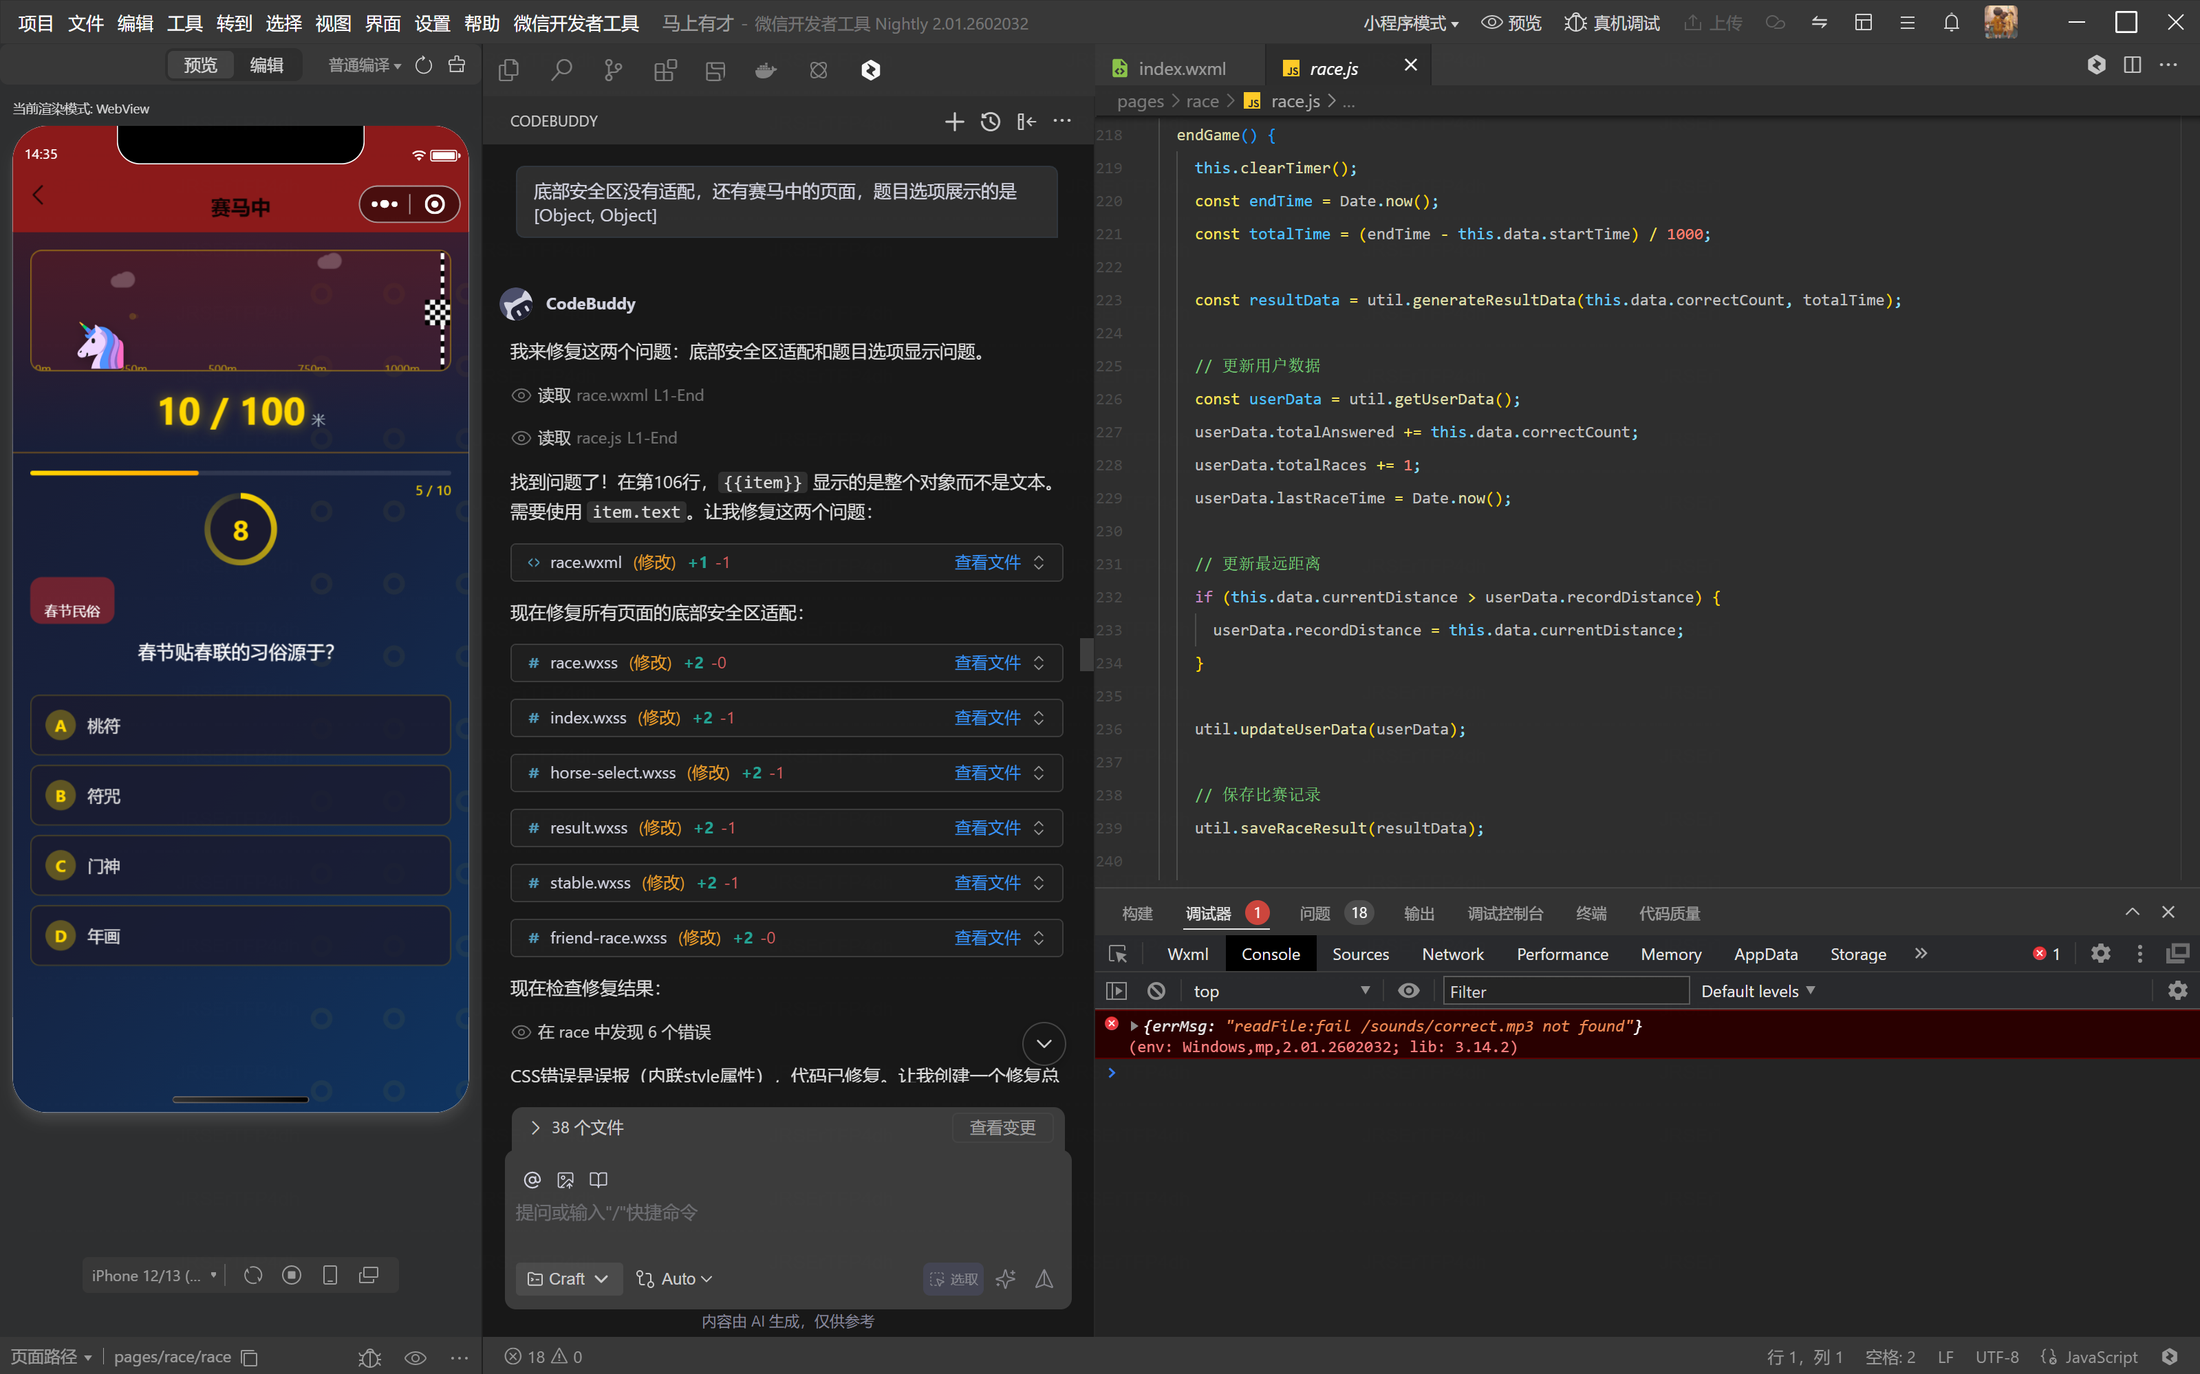Click 查看文件 link for race.wxml

[987, 563]
